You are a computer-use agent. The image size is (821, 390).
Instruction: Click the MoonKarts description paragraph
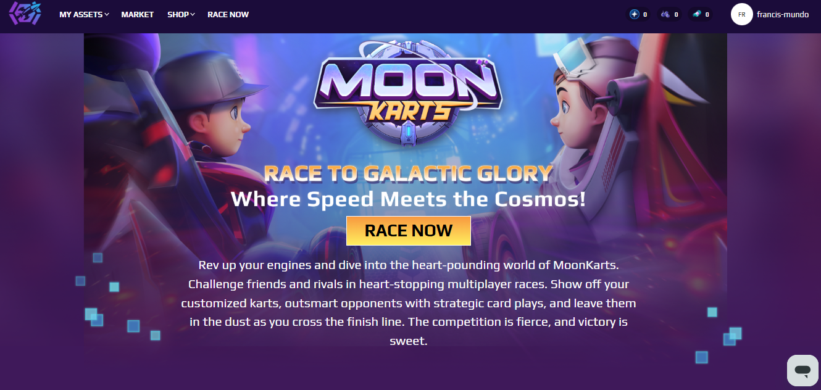(409, 302)
